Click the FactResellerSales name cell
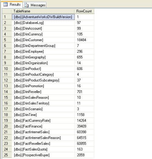152x159 pixels. 43,144
